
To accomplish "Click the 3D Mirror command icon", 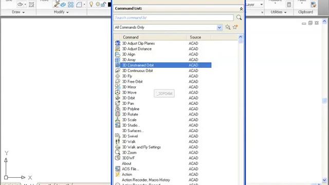I will [118, 87].
